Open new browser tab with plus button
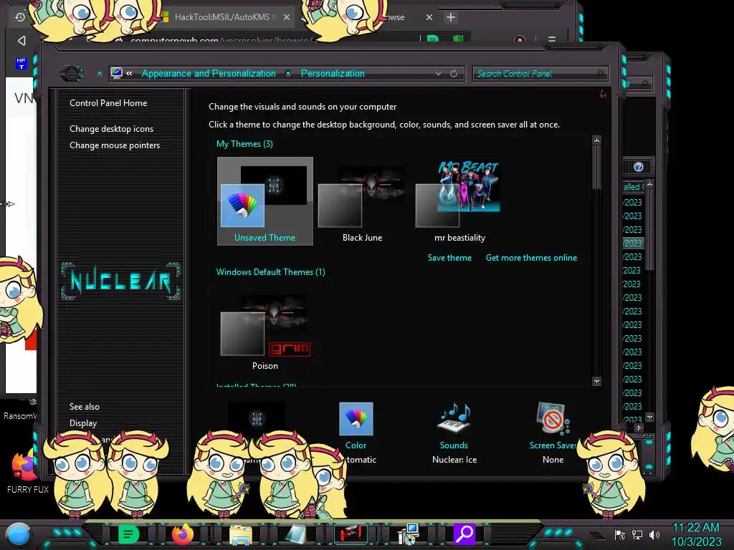 [451, 17]
